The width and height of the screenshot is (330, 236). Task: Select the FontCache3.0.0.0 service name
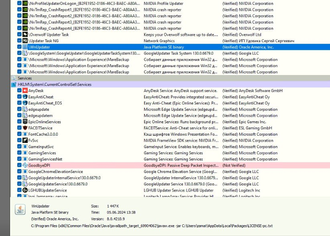(43, 134)
